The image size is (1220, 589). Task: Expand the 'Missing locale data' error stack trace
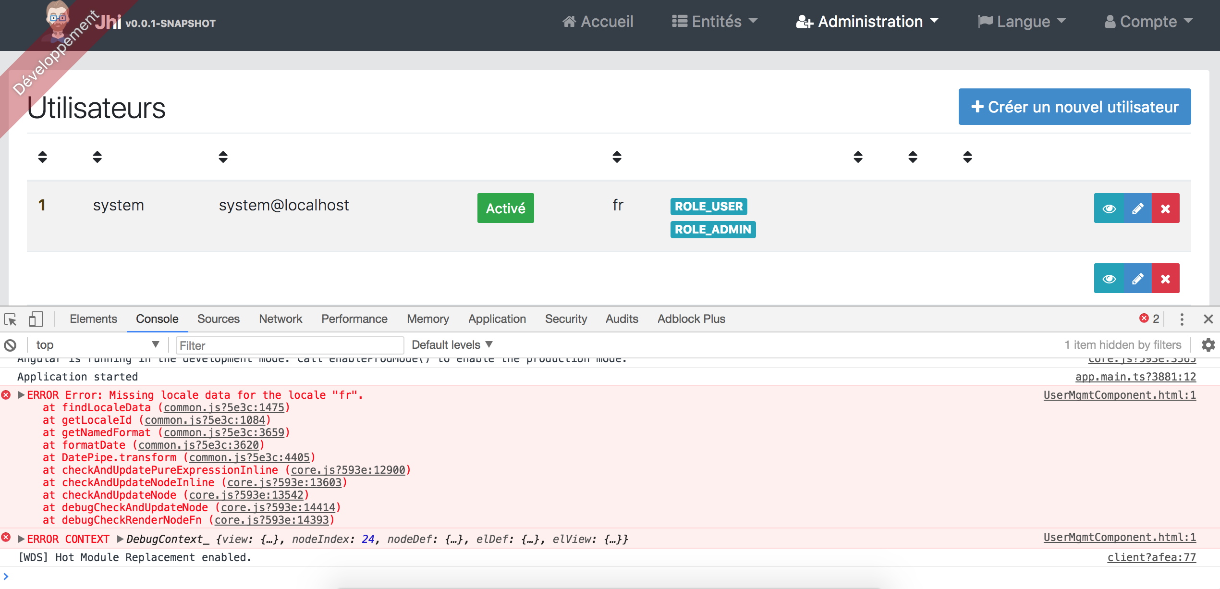click(x=21, y=394)
